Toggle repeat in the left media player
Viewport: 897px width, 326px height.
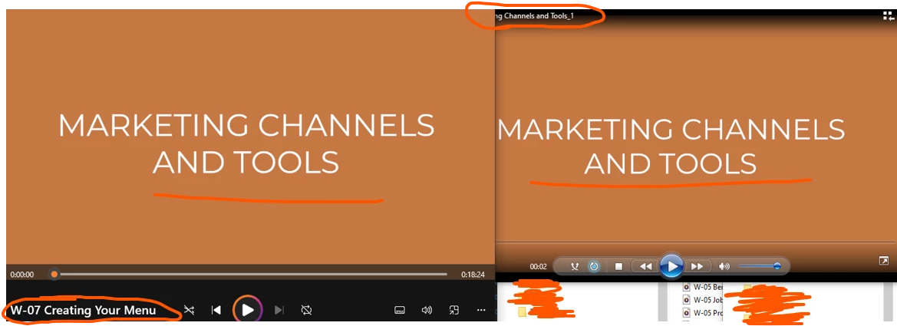pyautogui.click(x=307, y=310)
